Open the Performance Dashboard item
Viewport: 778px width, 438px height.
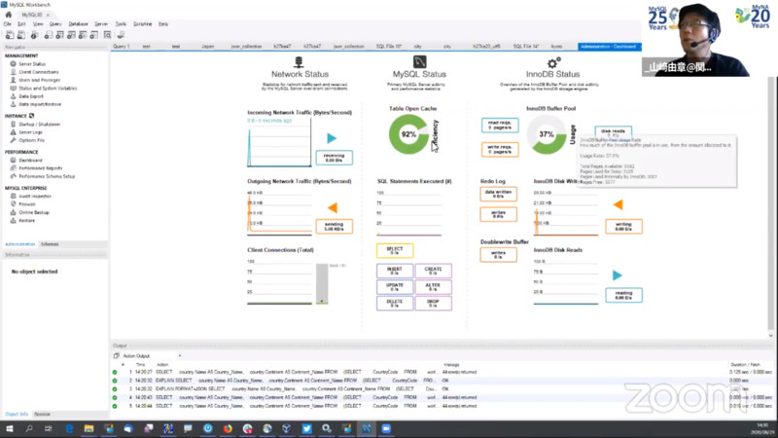tap(30, 161)
